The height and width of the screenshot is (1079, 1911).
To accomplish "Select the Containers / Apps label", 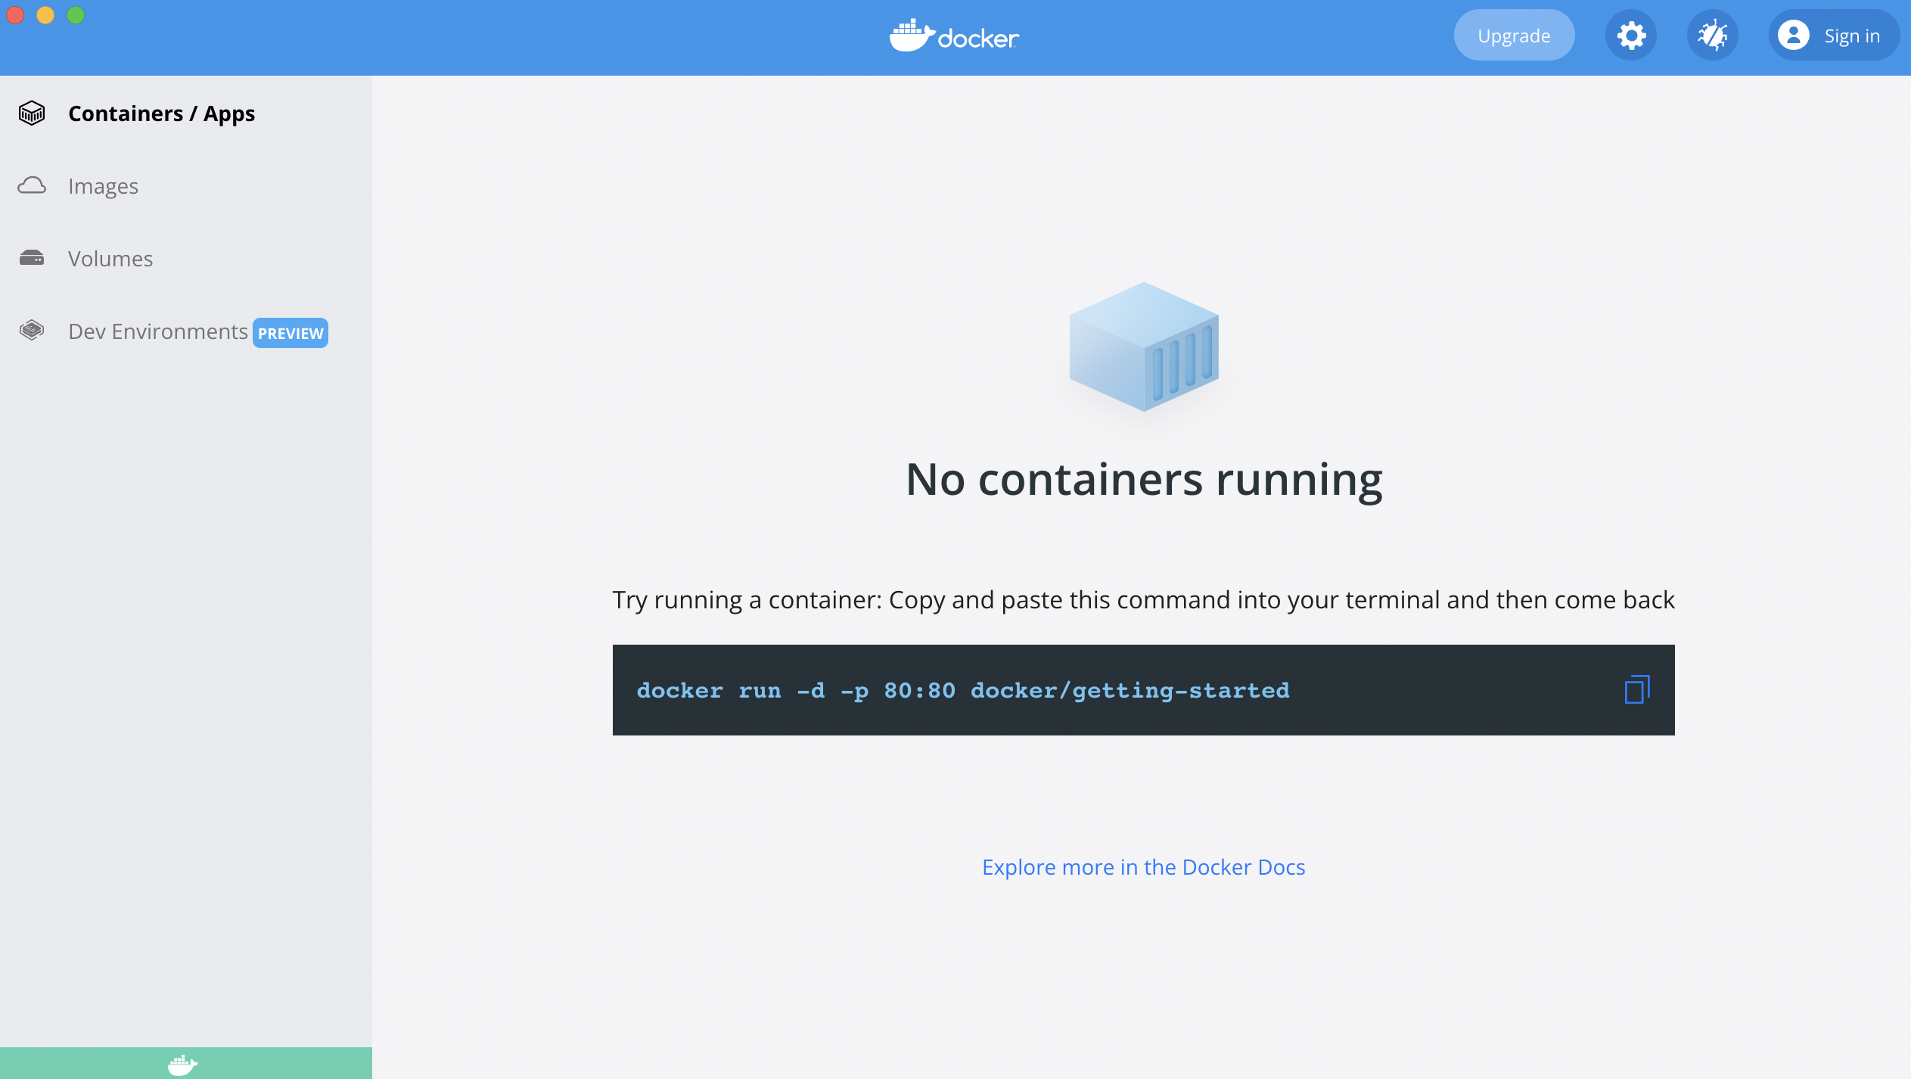I will tap(161, 113).
